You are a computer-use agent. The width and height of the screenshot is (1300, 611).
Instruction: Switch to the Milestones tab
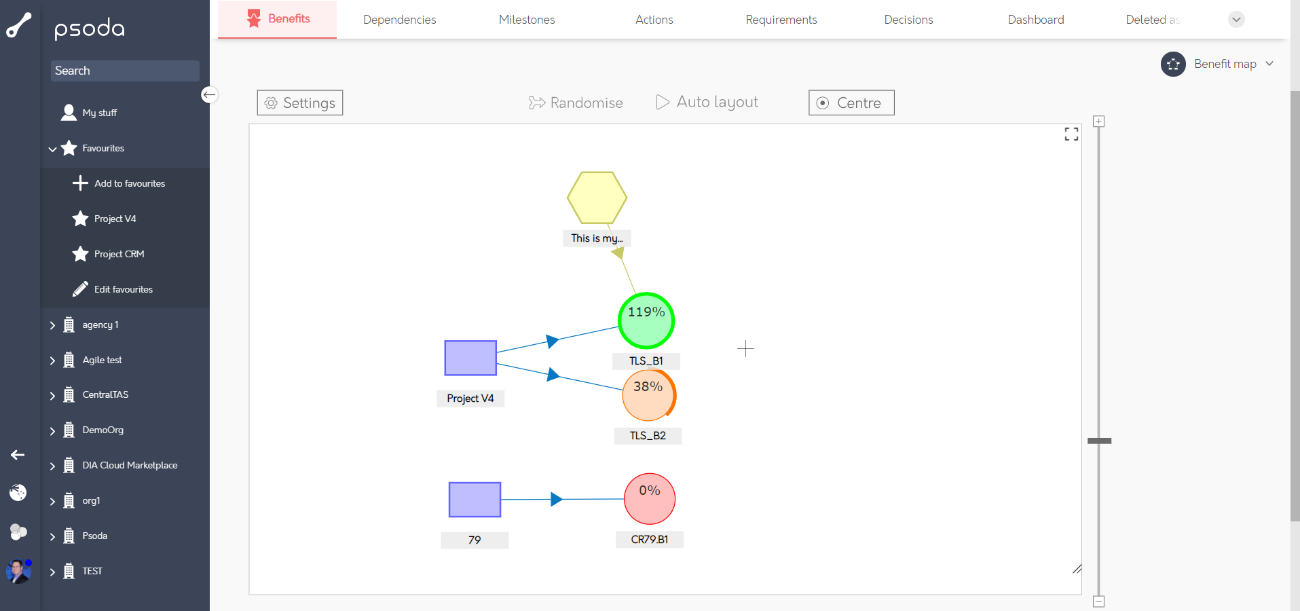click(x=527, y=20)
